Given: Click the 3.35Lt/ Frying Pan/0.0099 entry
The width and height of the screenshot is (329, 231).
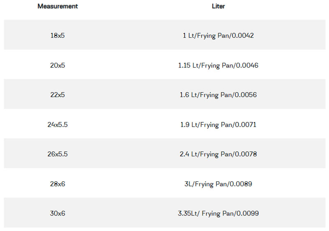Looking at the screenshot, I should click(218, 213).
